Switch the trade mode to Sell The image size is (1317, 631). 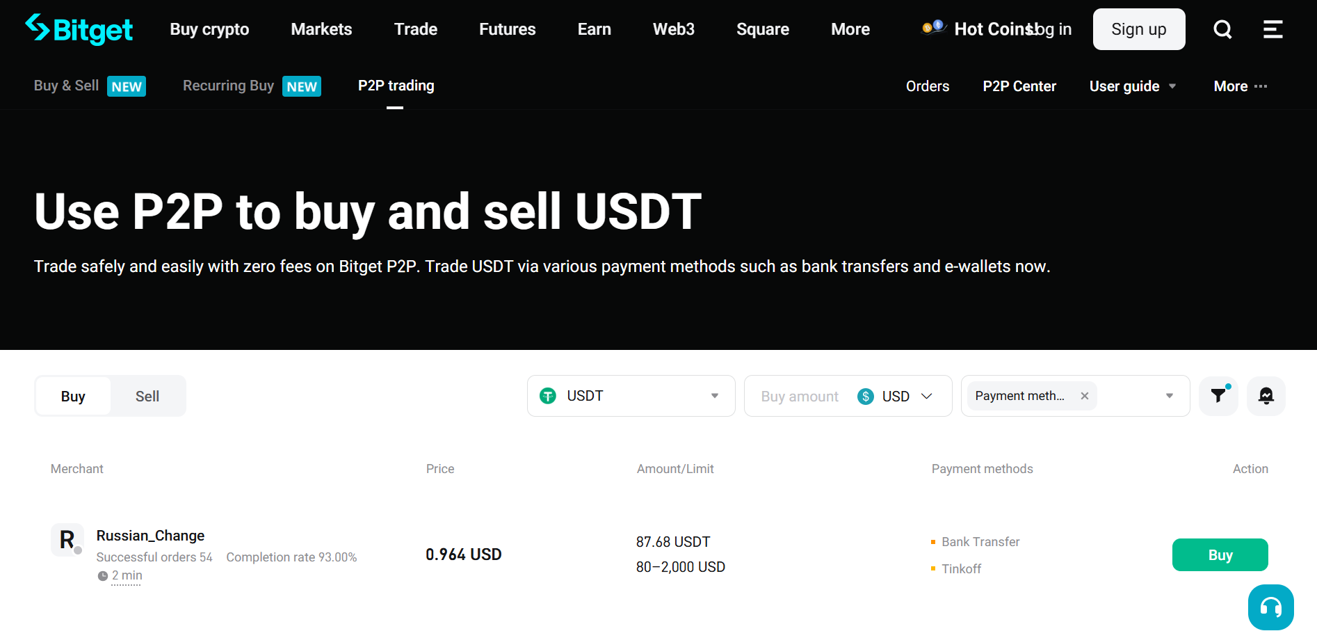(147, 395)
